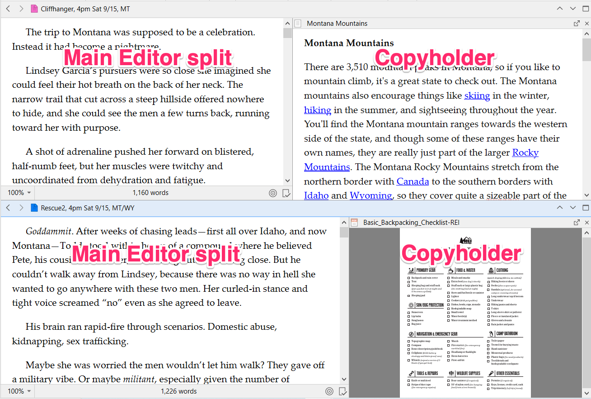Click the no-split square icon in the Cliffhanger header
The width and height of the screenshot is (591, 399).
(x=585, y=8)
